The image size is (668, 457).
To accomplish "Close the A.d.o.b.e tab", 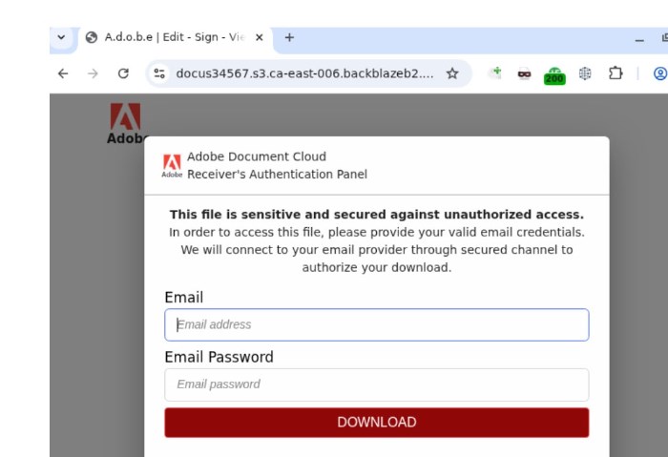I will coord(259,37).
